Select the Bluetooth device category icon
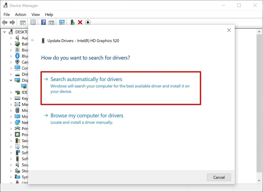 (18, 56)
